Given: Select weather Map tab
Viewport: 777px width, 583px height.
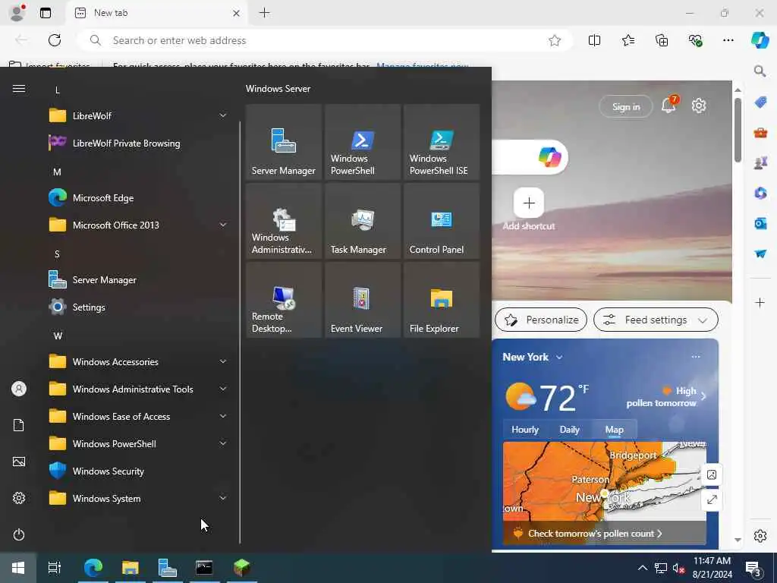Looking at the screenshot, I should 614,430.
